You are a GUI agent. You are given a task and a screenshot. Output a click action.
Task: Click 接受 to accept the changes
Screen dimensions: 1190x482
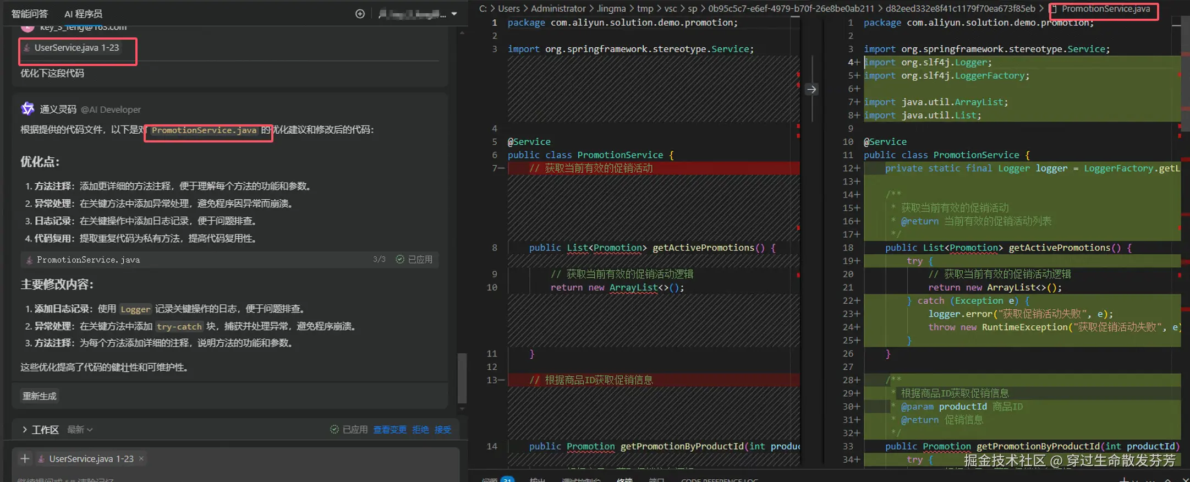442,429
